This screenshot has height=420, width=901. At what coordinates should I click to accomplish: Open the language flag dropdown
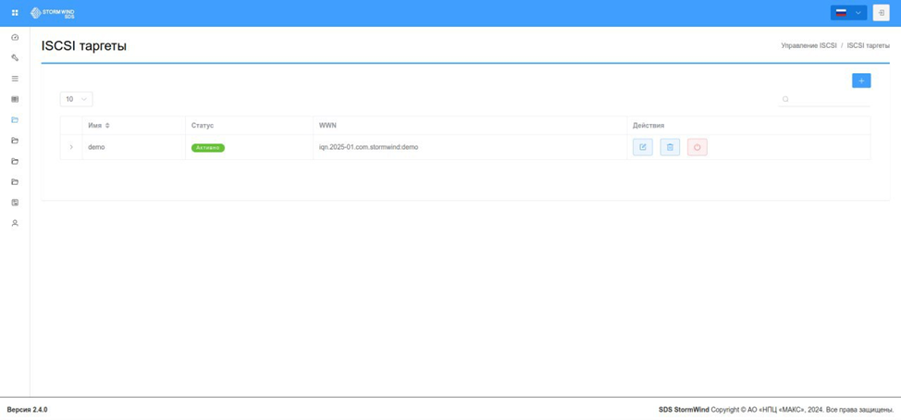point(848,13)
